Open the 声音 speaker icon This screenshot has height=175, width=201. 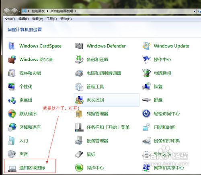tap(12, 154)
